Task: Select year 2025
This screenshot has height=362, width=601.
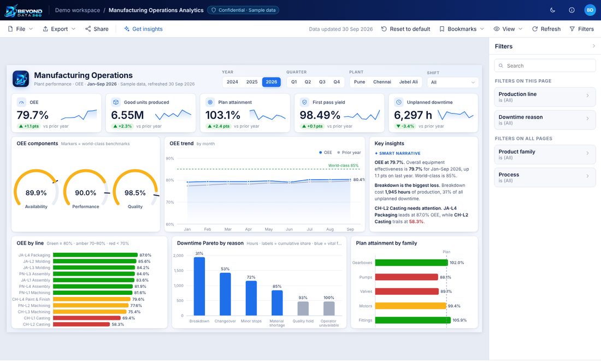Action: pos(252,82)
